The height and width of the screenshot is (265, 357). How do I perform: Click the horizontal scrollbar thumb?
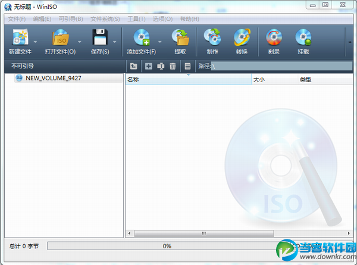tap(204, 233)
